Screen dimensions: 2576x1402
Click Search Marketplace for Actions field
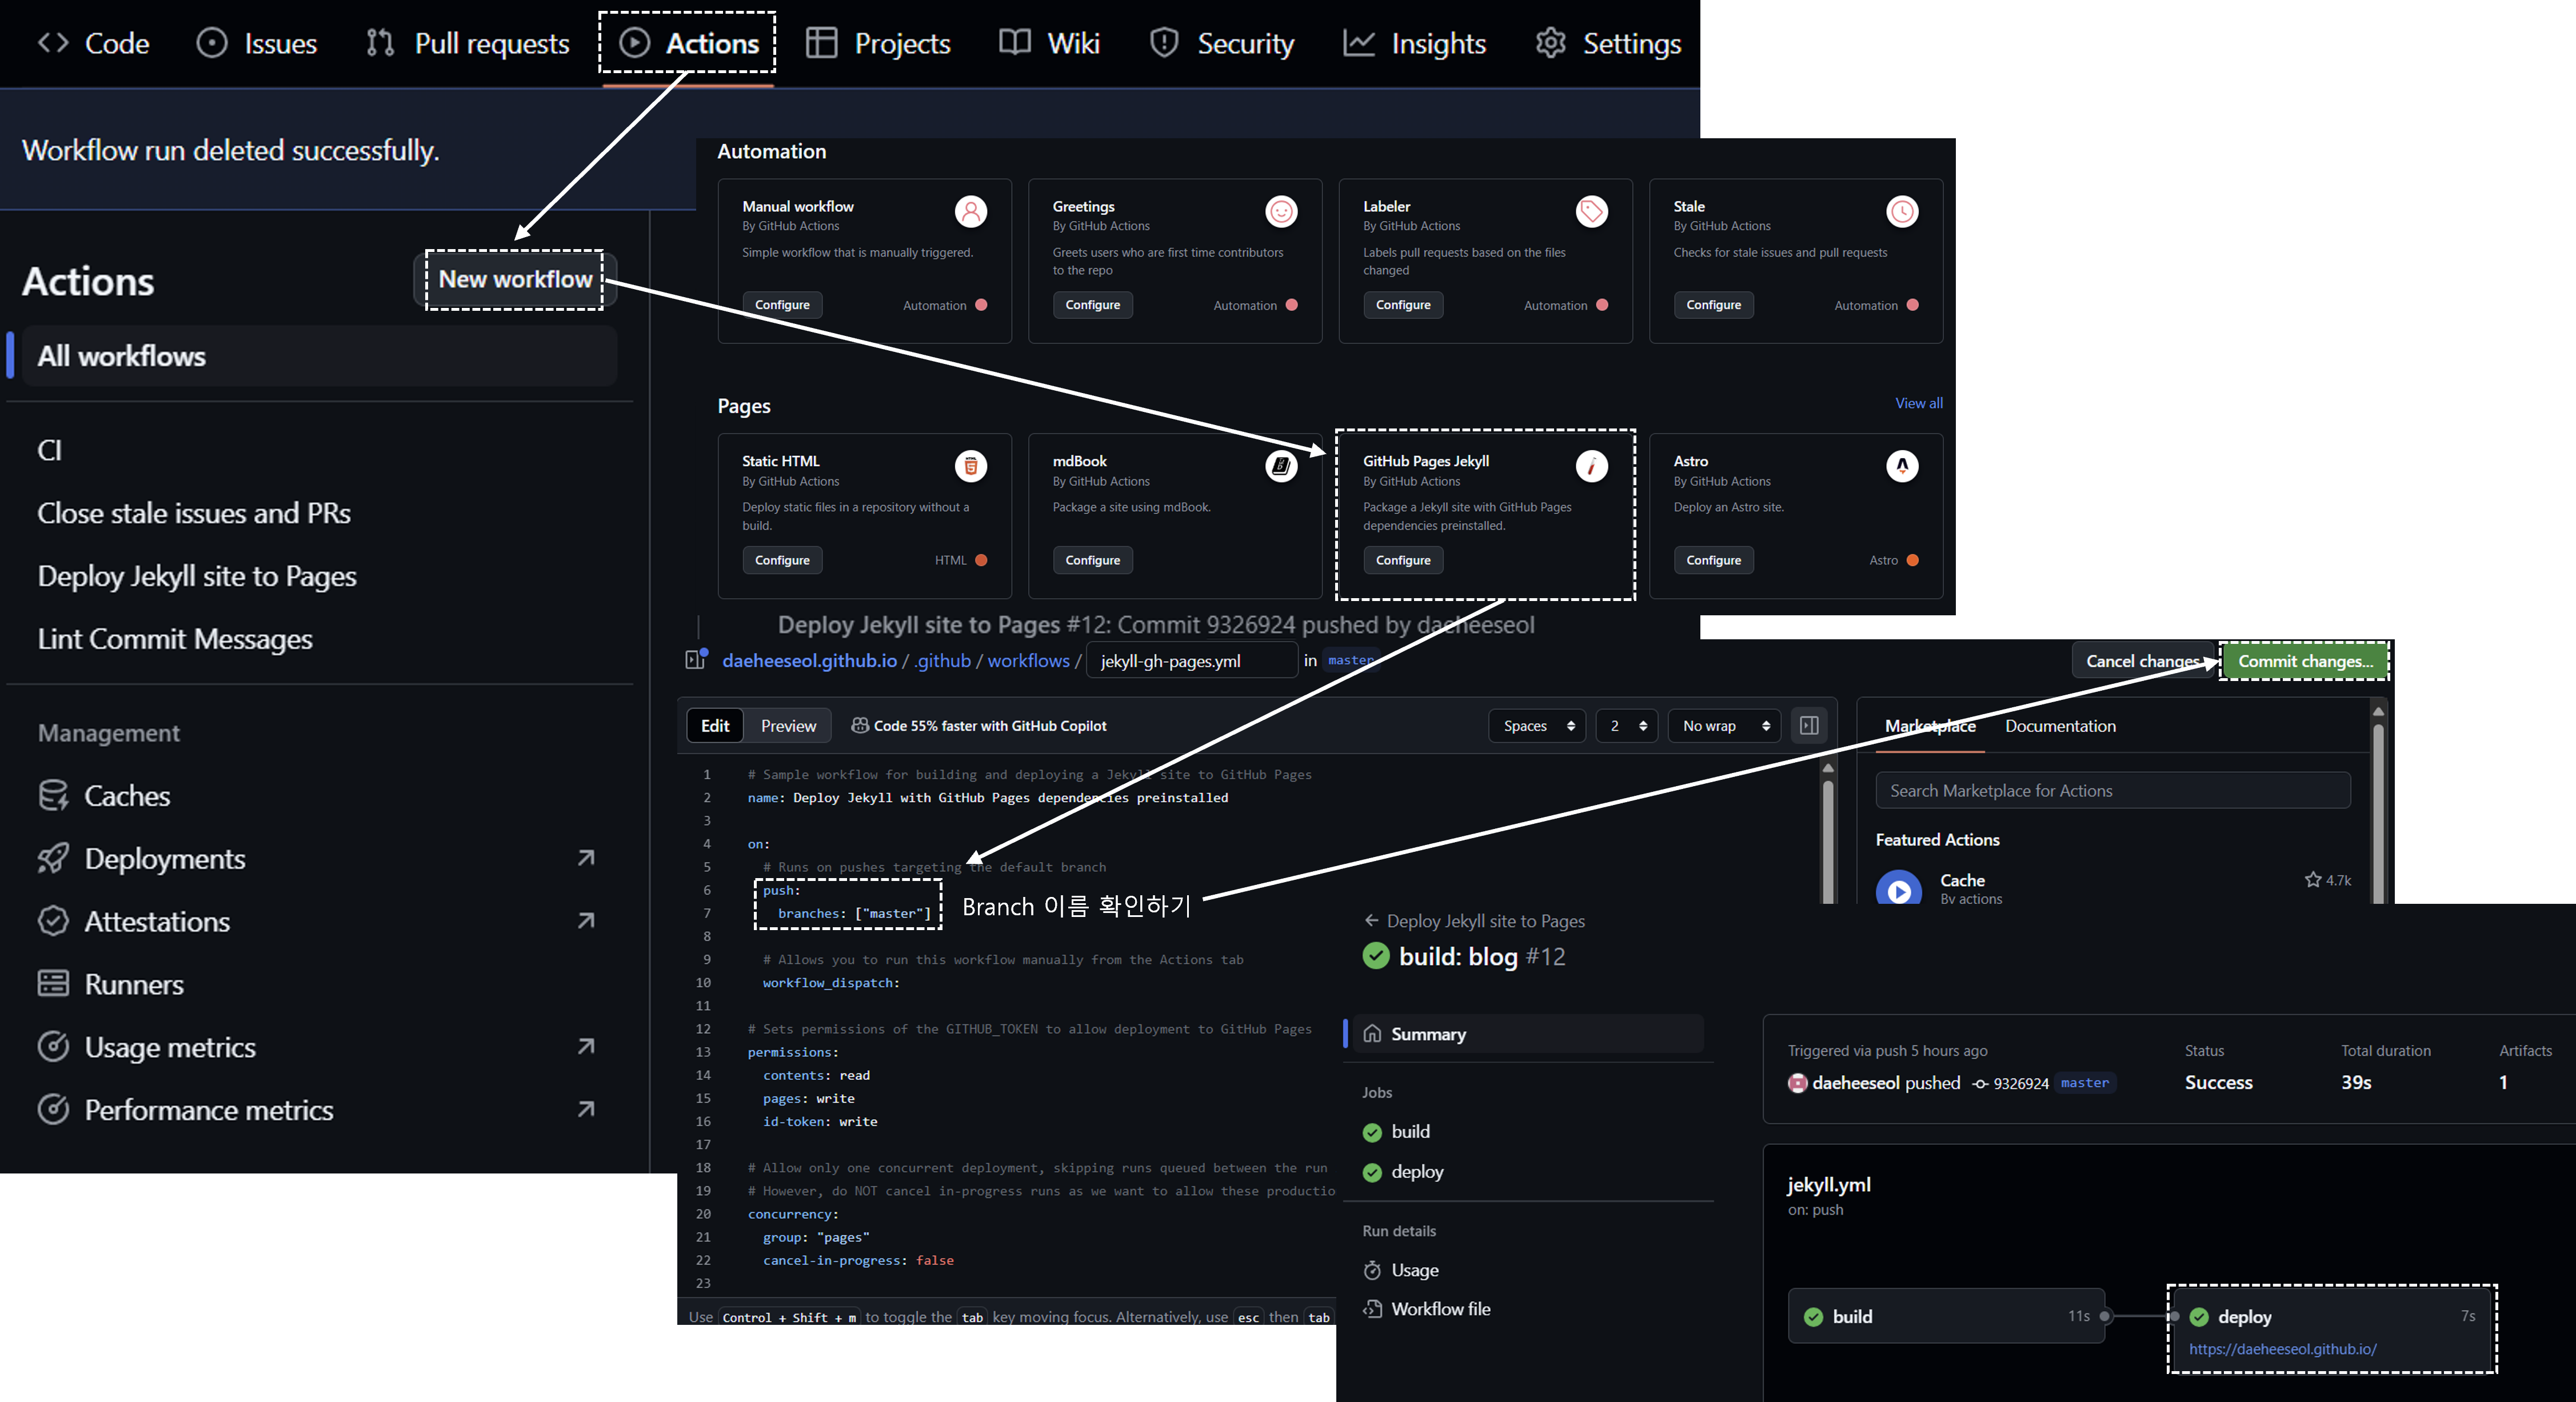point(2112,791)
